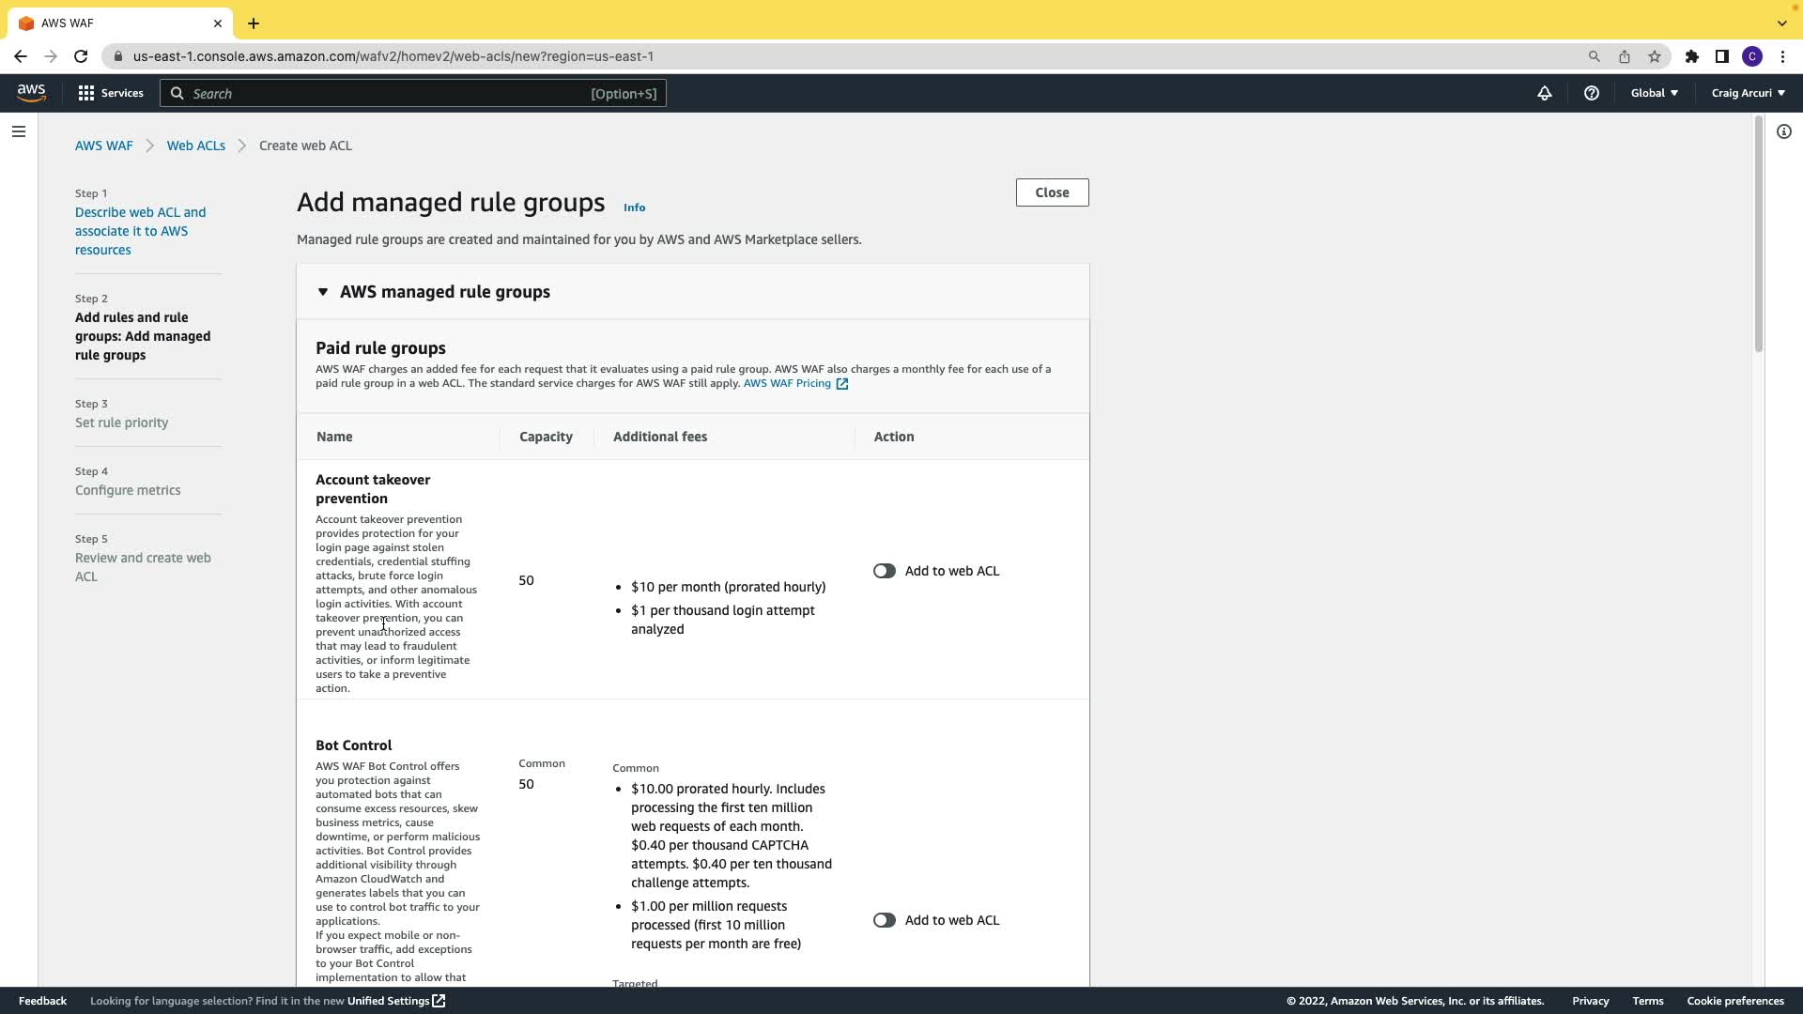Collapse the AWS managed rule groups section

point(323,292)
